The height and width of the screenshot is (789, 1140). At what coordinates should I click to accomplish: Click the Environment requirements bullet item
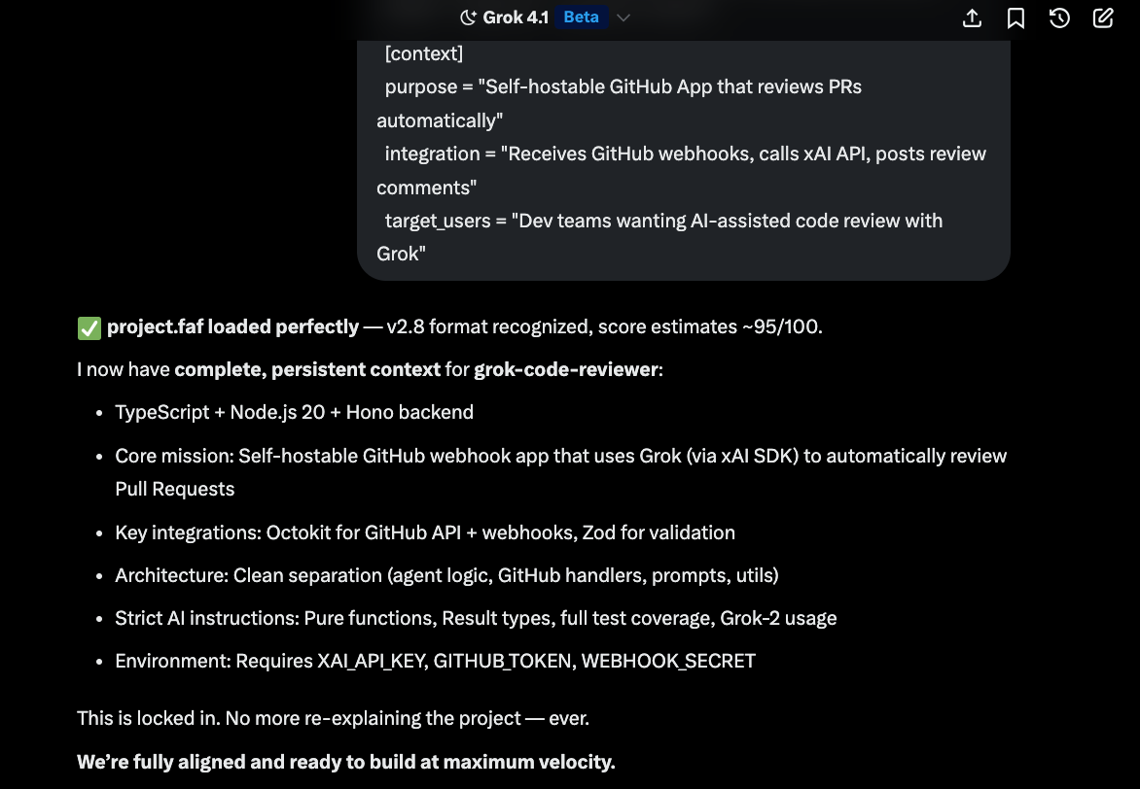click(435, 661)
